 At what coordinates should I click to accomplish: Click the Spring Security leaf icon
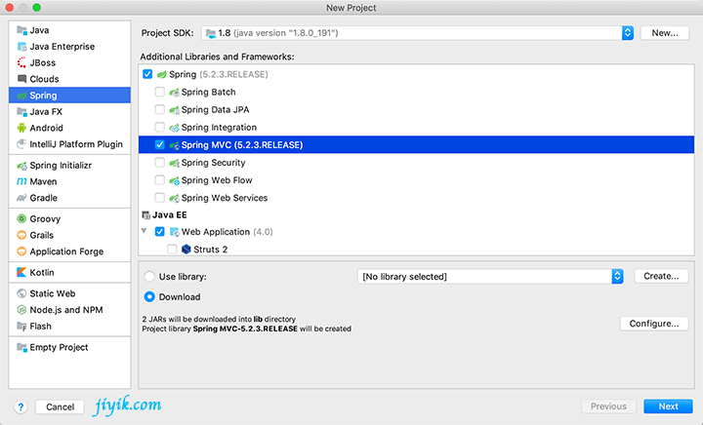coord(174,163)
